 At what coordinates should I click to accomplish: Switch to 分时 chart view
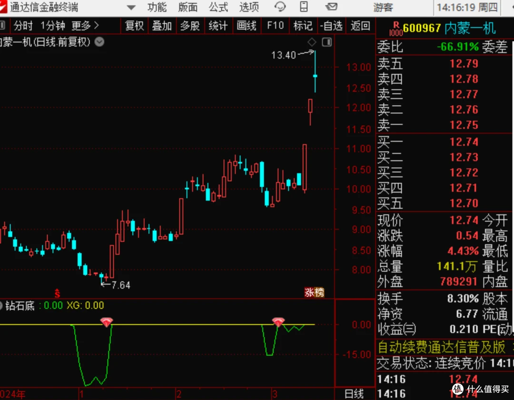point(23,26)
